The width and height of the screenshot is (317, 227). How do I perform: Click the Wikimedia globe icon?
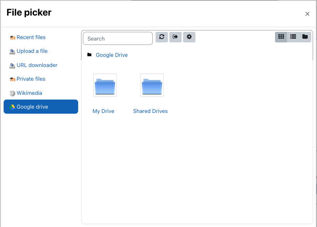(12, 93)
